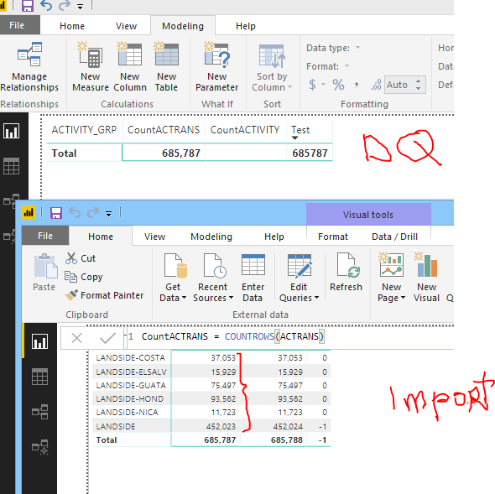The width and height of the screenshot is (495, 494).
Task: Open Format tab under Visual tools
Action: [x=333, y=237]
